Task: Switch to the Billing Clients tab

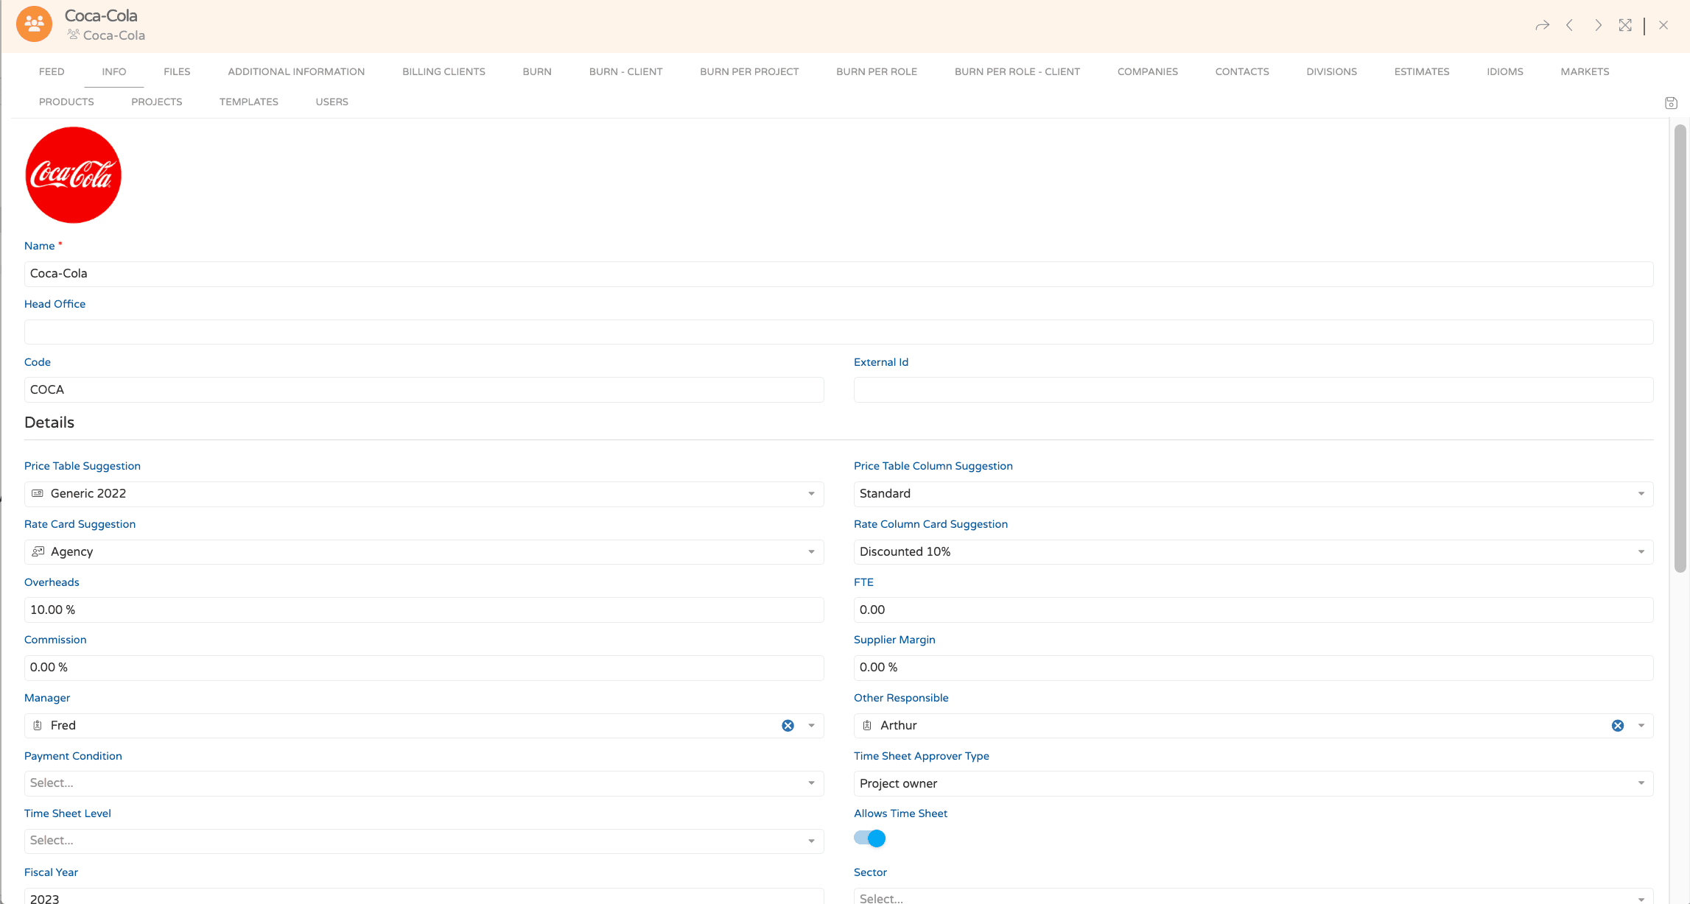Action: pyautogui.click(x=443, y=71)
